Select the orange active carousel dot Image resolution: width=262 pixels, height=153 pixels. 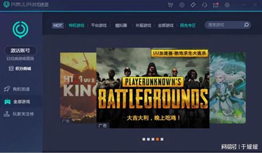[x=157, y=139]
